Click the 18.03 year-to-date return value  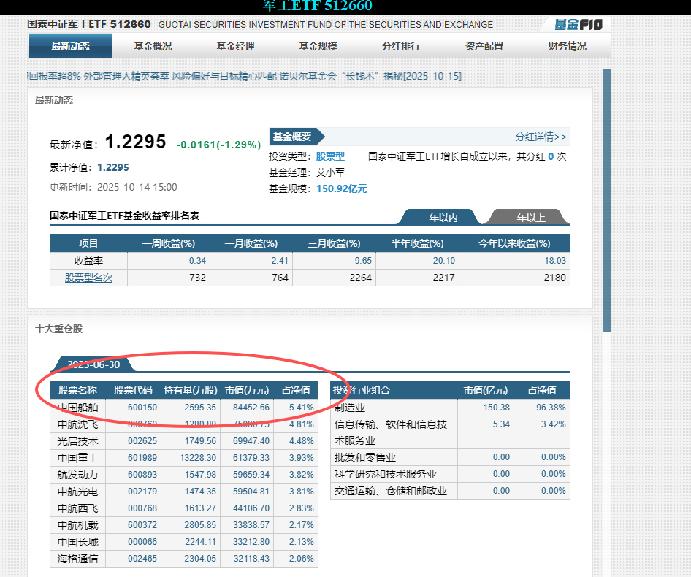pos(555,261)
